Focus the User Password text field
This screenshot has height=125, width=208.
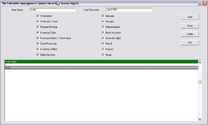(129, 10)
